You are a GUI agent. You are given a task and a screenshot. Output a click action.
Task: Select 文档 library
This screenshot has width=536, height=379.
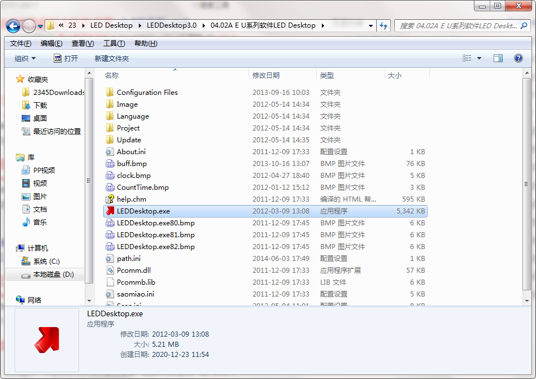coord(40,209)
